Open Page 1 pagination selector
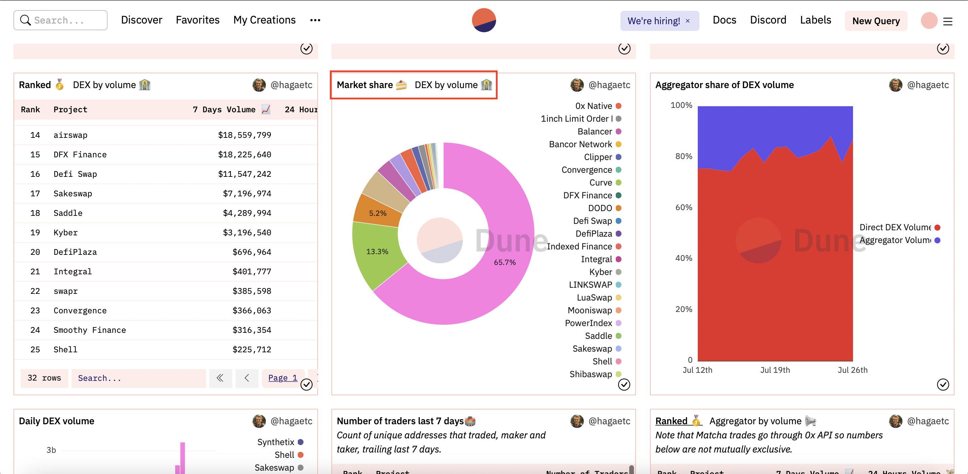 (283, 378)
